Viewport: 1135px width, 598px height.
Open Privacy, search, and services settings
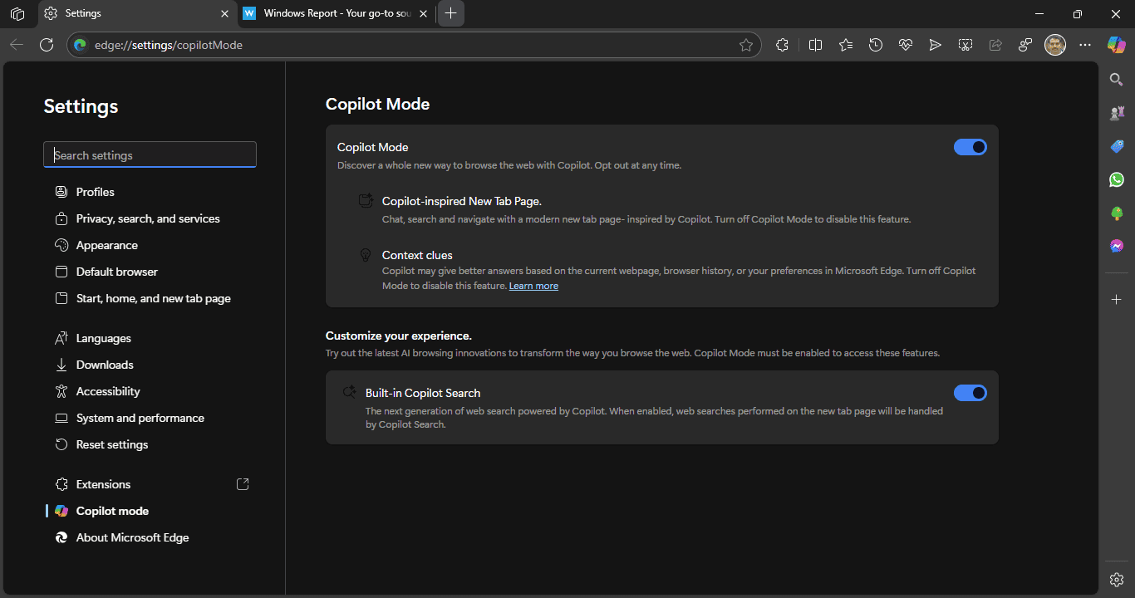tap(150, 218)
